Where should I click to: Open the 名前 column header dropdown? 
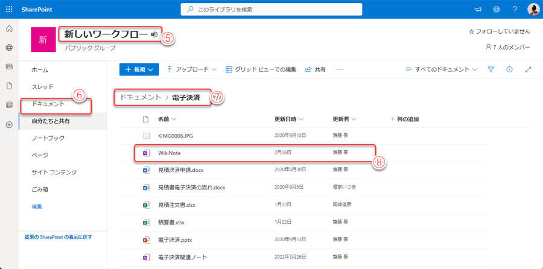167,119
